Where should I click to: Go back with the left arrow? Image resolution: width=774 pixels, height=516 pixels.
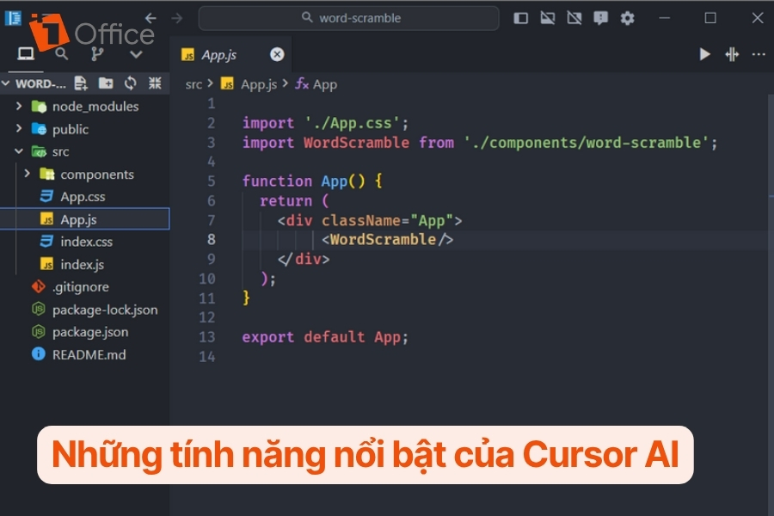(x=150, y=18)
